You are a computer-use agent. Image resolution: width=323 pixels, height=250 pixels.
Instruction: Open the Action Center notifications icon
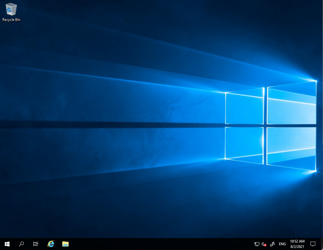tap(313, 244)
